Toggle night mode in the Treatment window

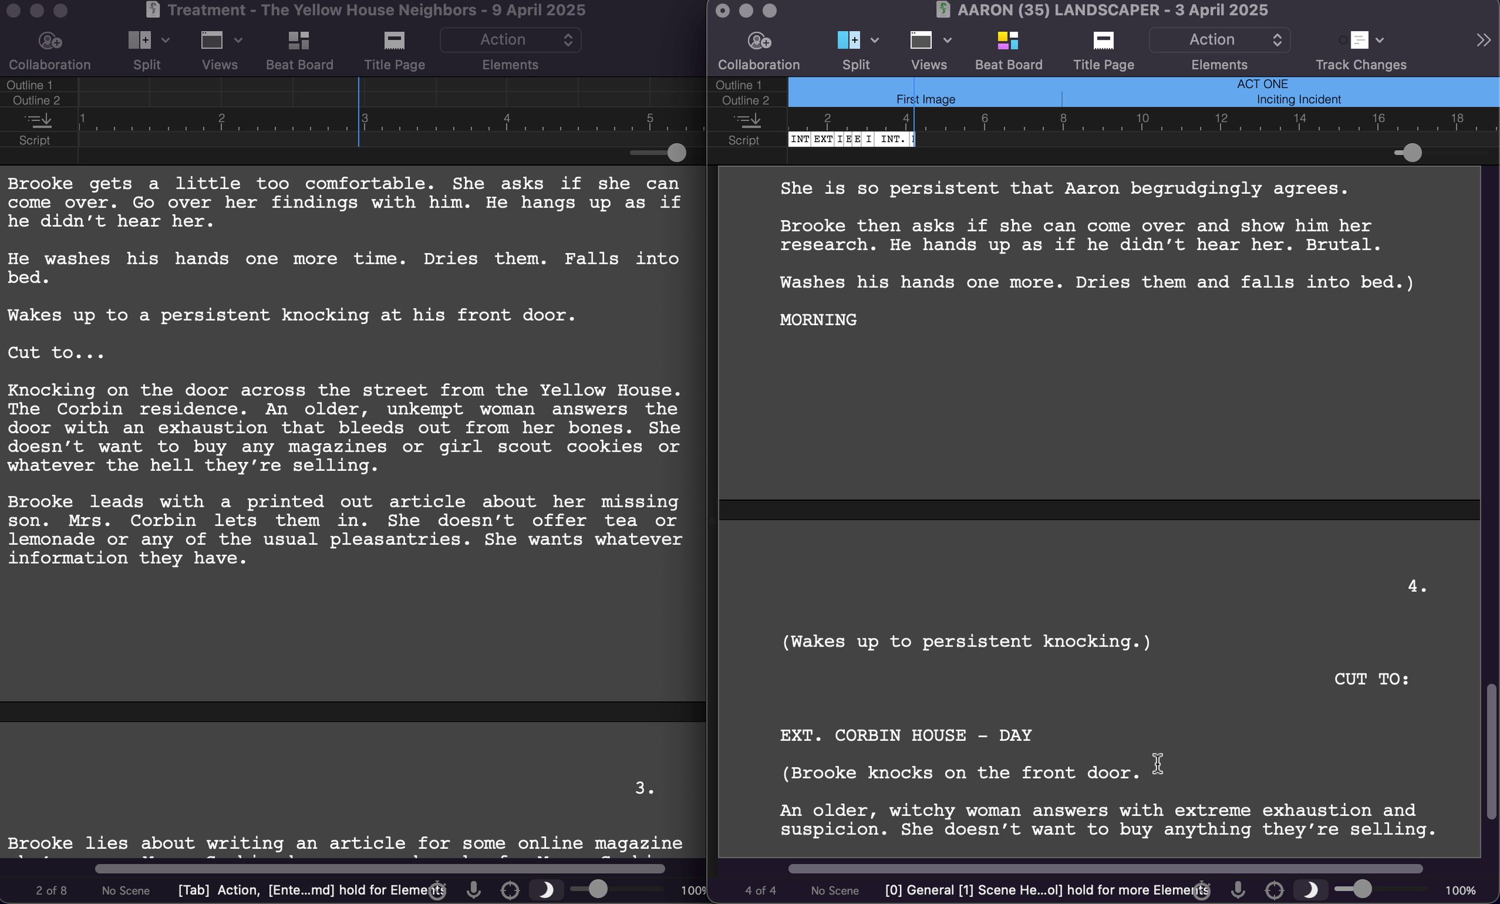[x=545, y=890]
